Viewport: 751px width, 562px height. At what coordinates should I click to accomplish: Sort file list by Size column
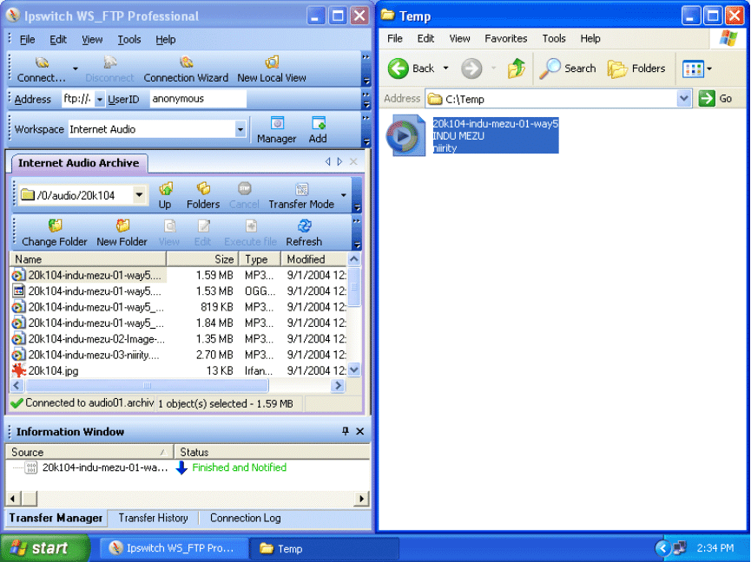(x=202, y=259)
